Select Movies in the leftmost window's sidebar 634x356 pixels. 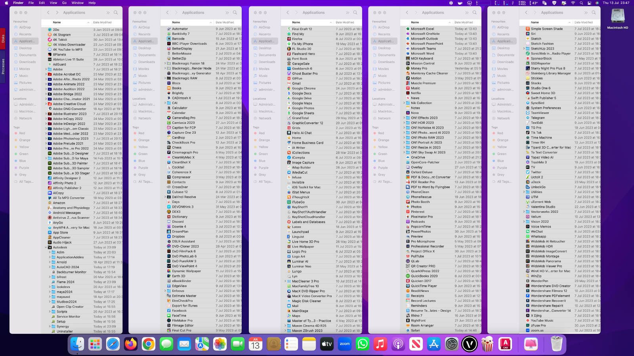point(25,69)
